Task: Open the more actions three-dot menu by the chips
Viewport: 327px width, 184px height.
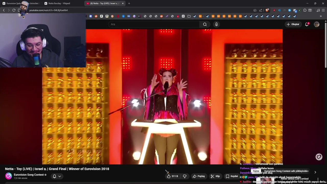Action: click(318, 179)
